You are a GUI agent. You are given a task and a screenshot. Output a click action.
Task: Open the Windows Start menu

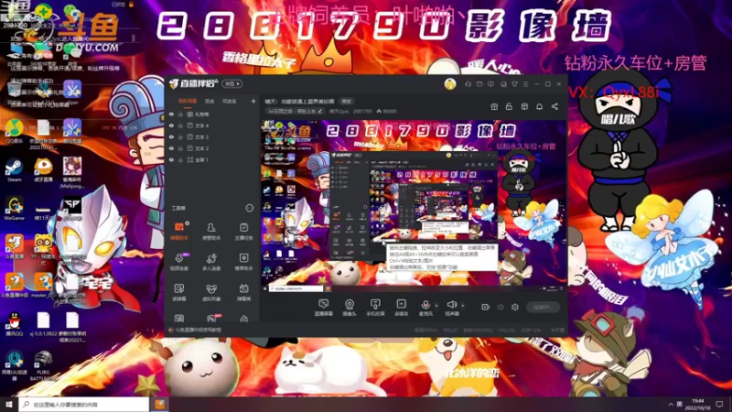pyautogui.click(x=9, y=404)
